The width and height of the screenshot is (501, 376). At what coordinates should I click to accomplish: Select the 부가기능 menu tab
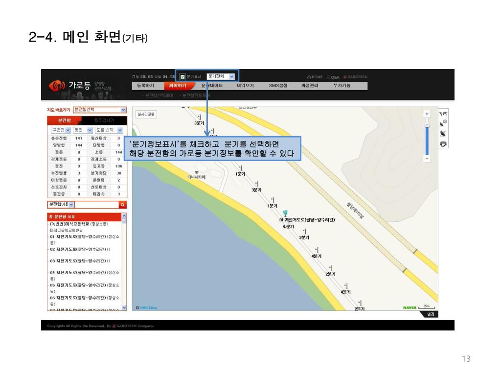coord(342,86)
